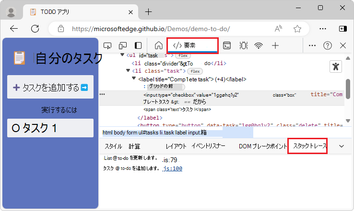Viewport: 354px width, 211px height.
Task: Click the clipboard app logo icon
Action: click(19, 58)
